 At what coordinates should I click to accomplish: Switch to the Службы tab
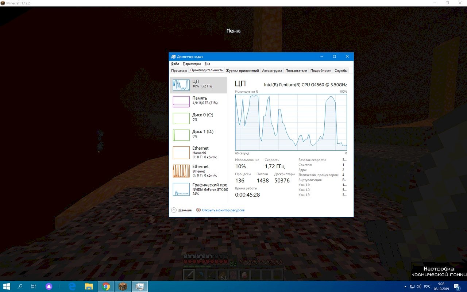click(341, 70)
